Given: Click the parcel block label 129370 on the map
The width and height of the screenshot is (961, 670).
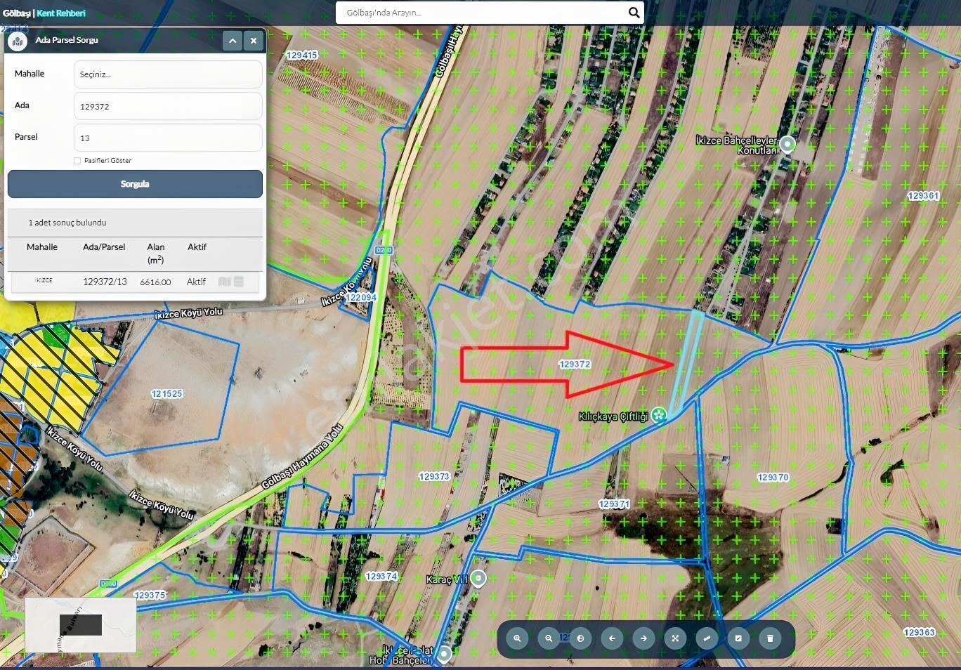Looking at the screenshot, I should point(773,478).
